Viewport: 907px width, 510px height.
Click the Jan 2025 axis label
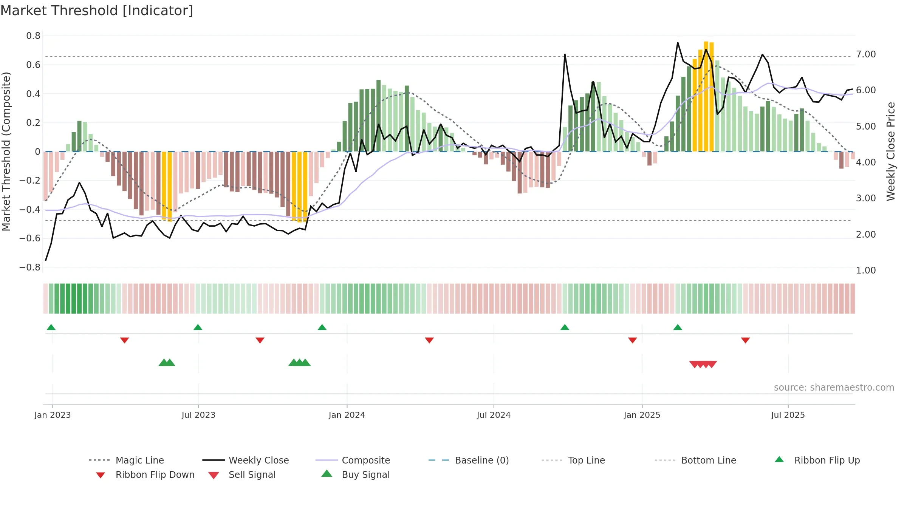pos(642,415)
